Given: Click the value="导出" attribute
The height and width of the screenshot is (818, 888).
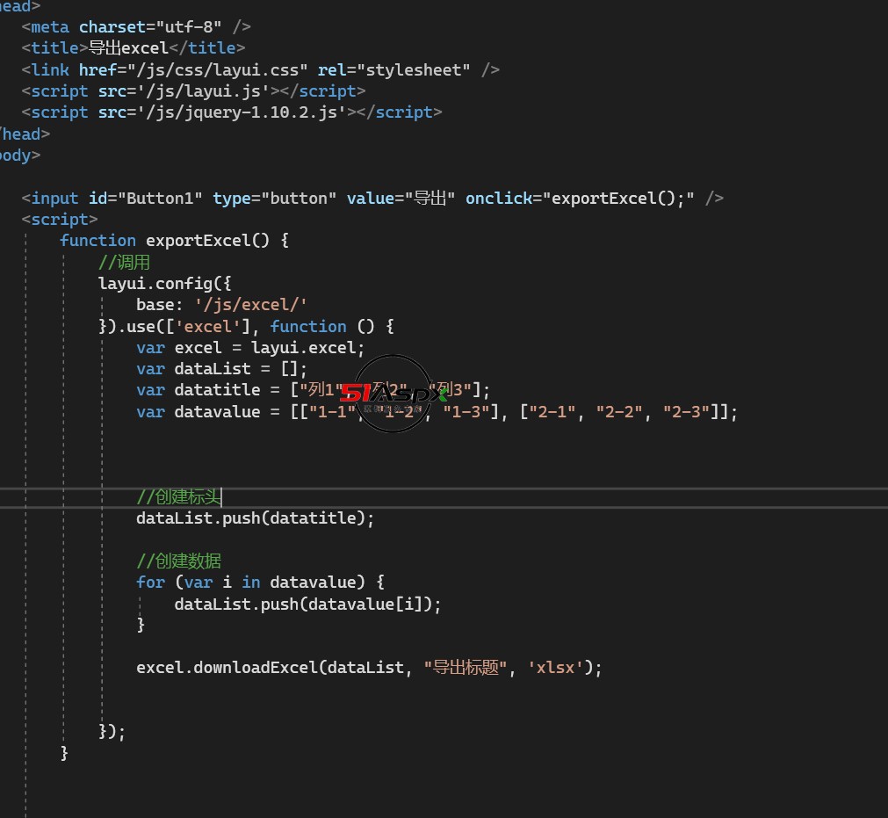Looking at the screenshot, I should 401,199.
